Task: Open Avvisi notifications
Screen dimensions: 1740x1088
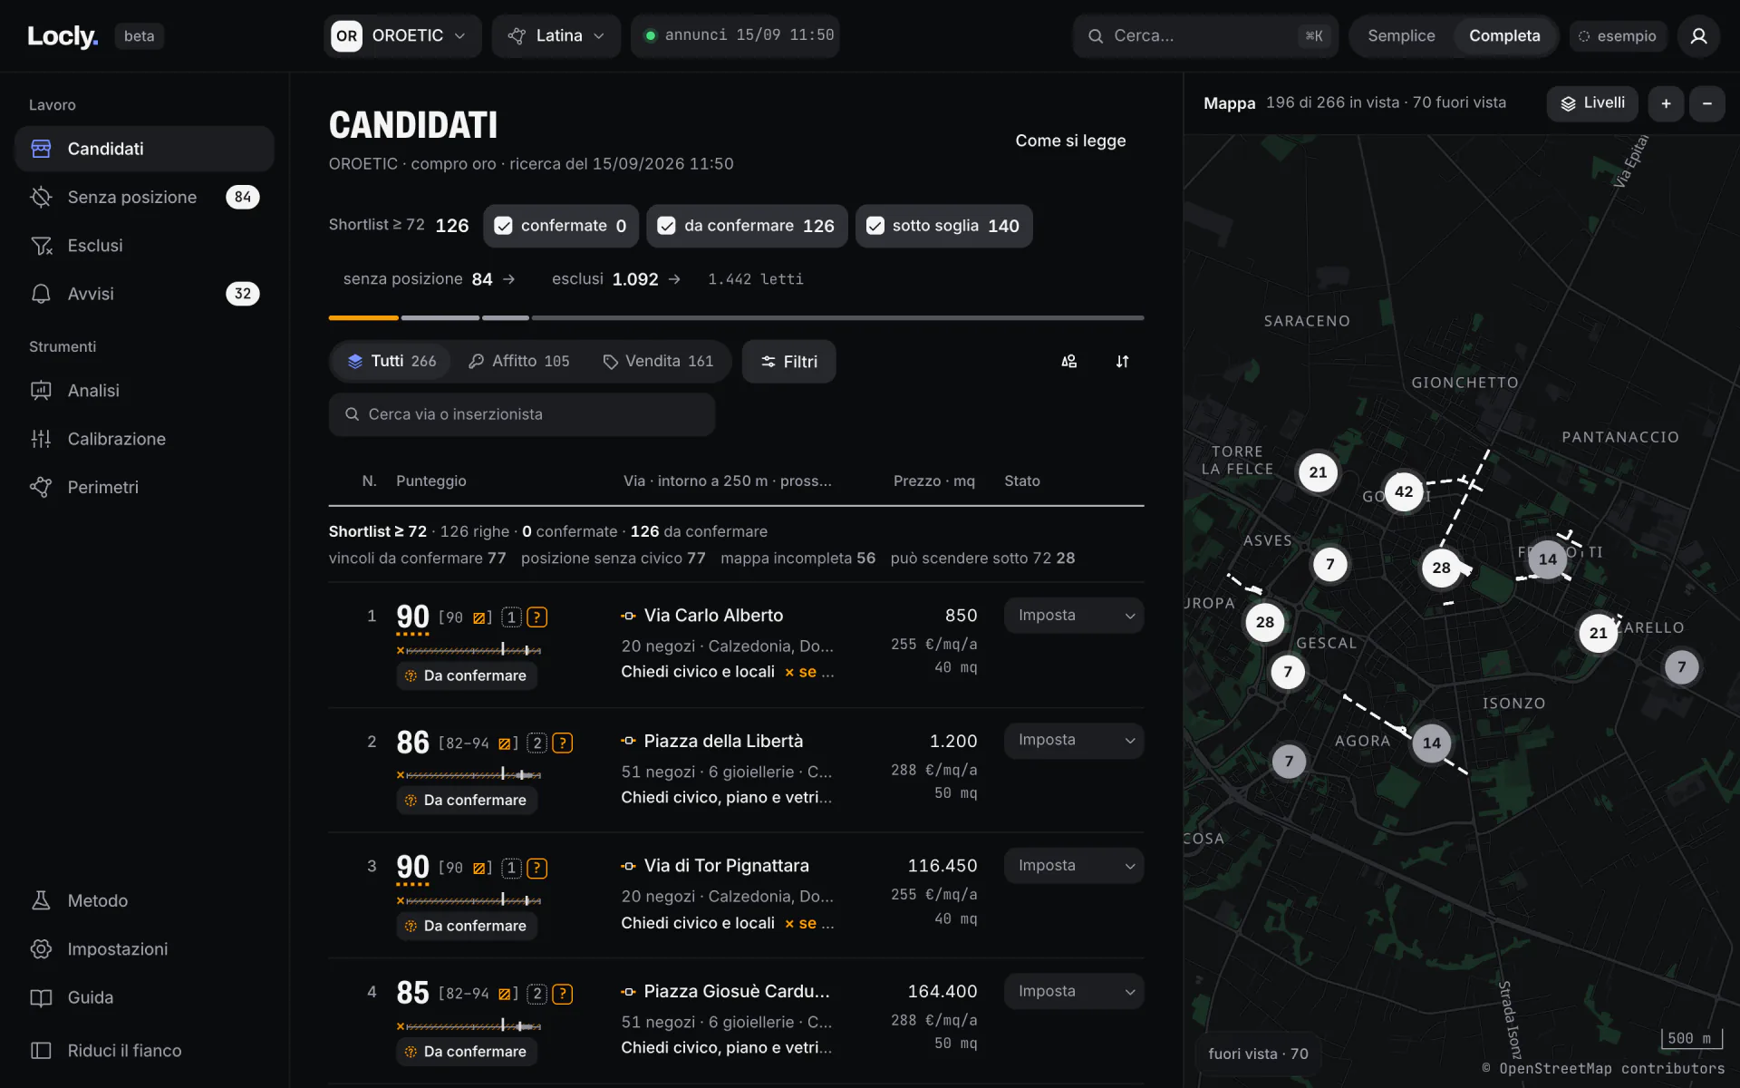Action: click(x=144, y=294)
